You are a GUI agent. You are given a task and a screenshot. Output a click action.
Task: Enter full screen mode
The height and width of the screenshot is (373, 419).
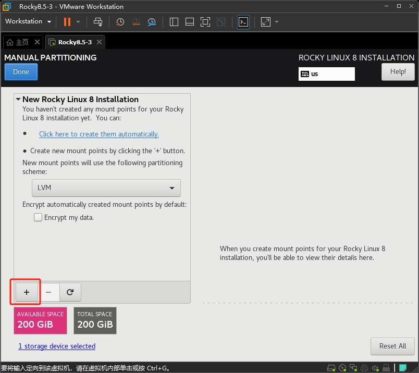pos(205,22)
